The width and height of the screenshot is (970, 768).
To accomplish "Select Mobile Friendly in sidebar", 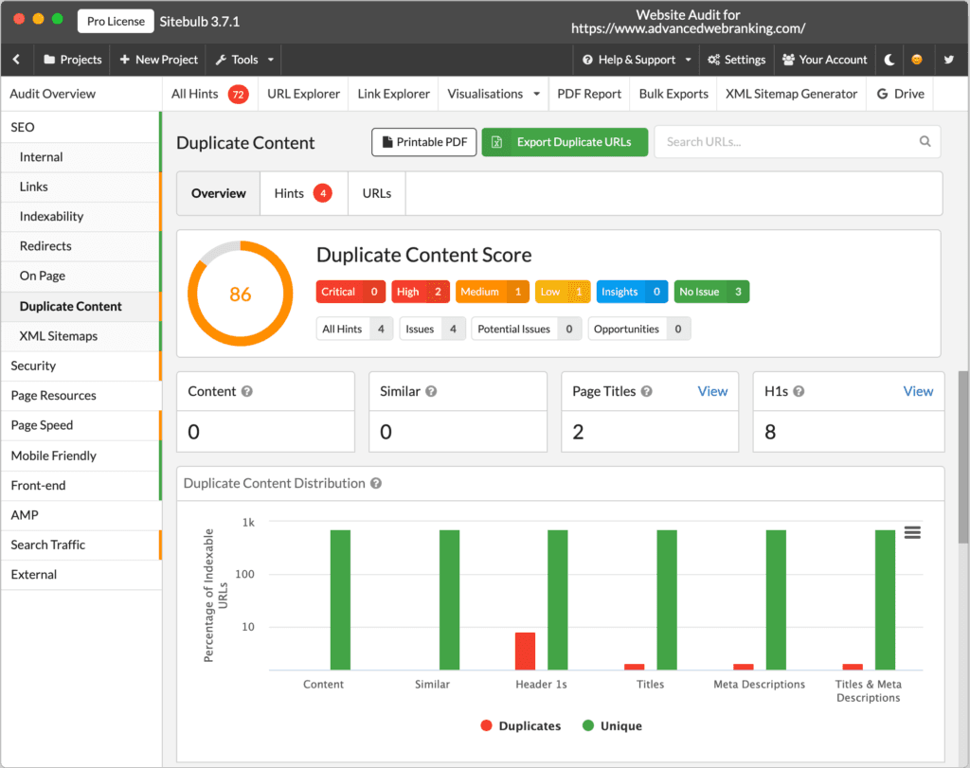I will (x=81, y=455).
